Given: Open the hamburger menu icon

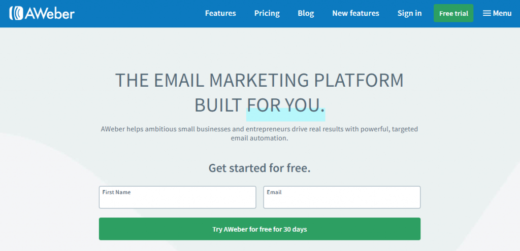Looking at the screenshot, I should pos(486,13).
